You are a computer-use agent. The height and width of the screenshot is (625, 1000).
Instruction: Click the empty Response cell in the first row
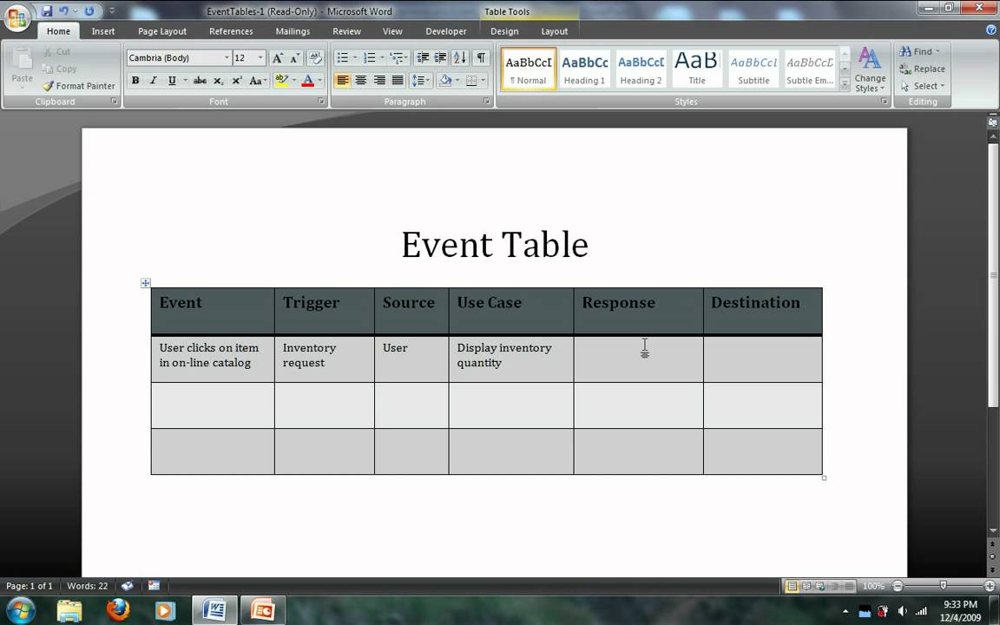coord(638,359)
